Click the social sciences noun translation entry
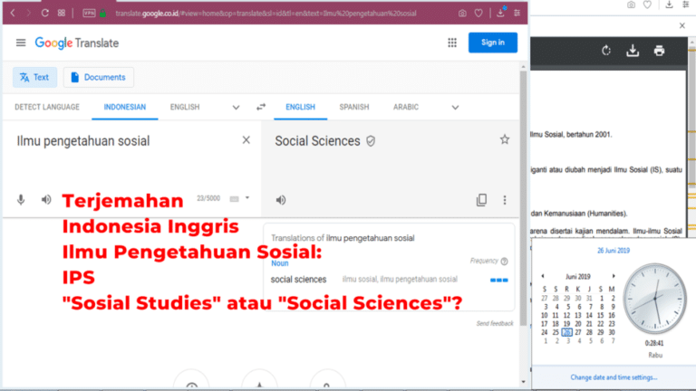The image size is (696, 391). coord(298,280)
